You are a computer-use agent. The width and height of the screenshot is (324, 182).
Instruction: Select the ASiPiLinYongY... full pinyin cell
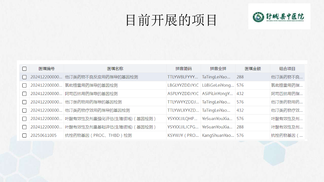tap(218, 94)
